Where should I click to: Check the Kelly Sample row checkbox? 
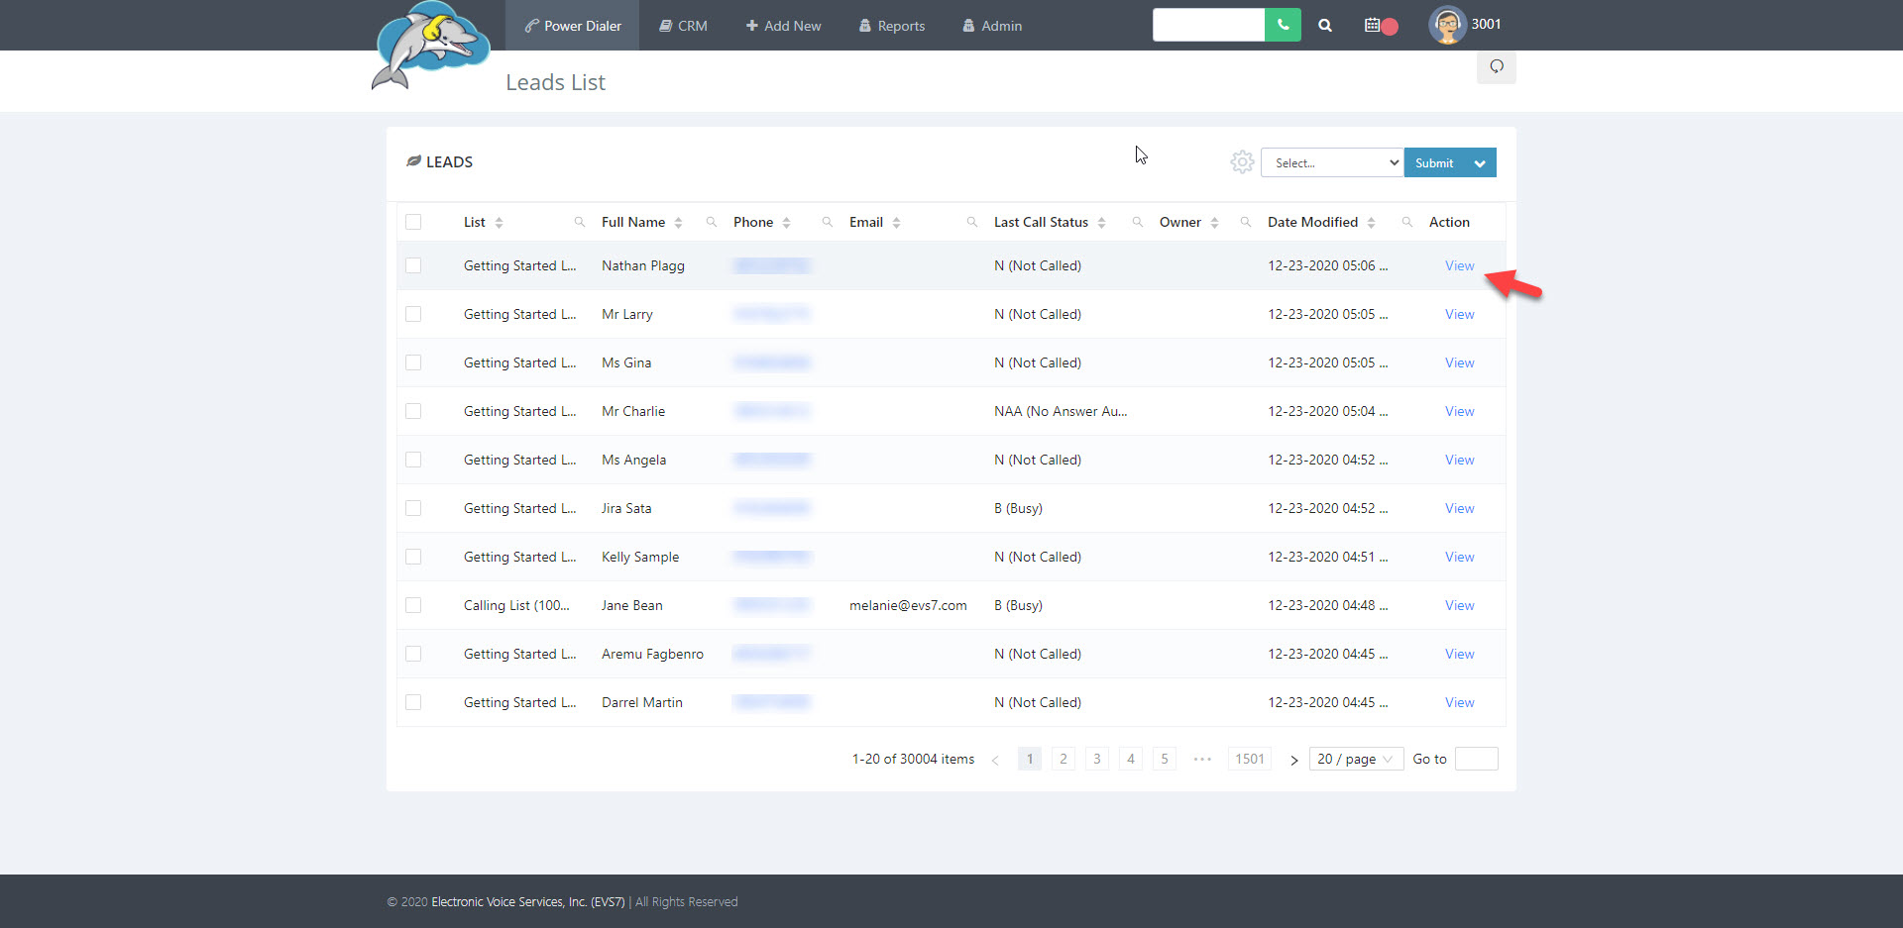coord(413,557)
